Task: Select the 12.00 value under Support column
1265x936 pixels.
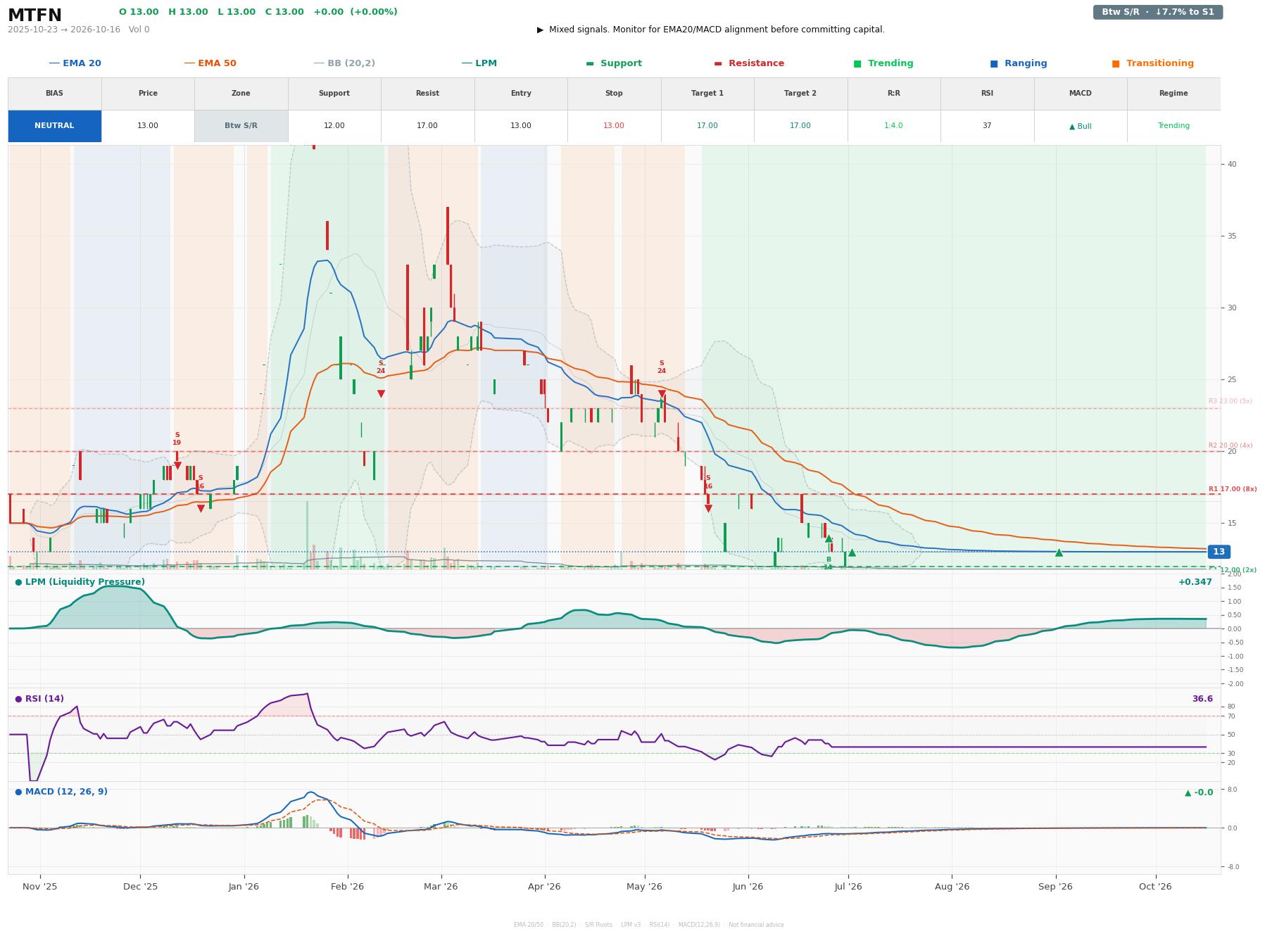Action: [334, 126]
